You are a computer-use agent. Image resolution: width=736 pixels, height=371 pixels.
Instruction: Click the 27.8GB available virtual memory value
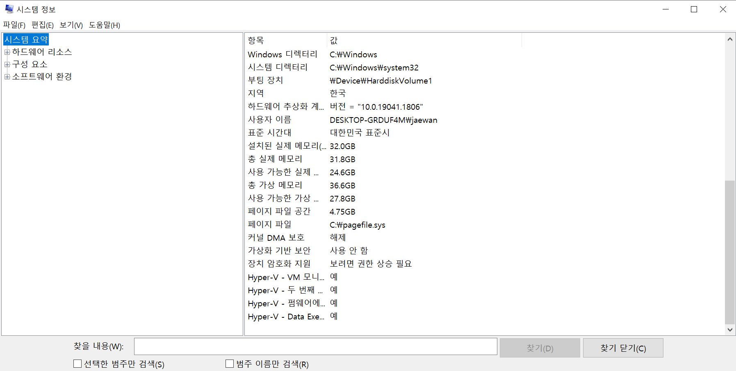tap(342, 199)
